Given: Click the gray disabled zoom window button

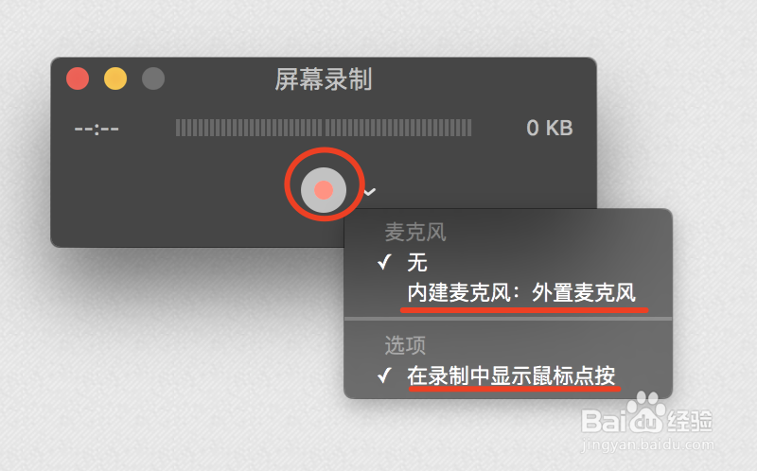Looking at the screenshot, I should (153, 78).
